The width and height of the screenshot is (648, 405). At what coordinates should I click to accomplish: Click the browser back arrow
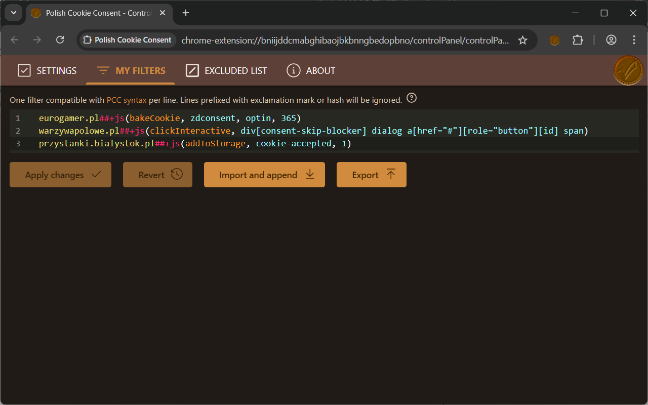tap(14, 40)
